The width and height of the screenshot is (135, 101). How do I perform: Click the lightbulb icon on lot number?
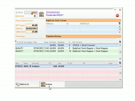click(32, 13)
